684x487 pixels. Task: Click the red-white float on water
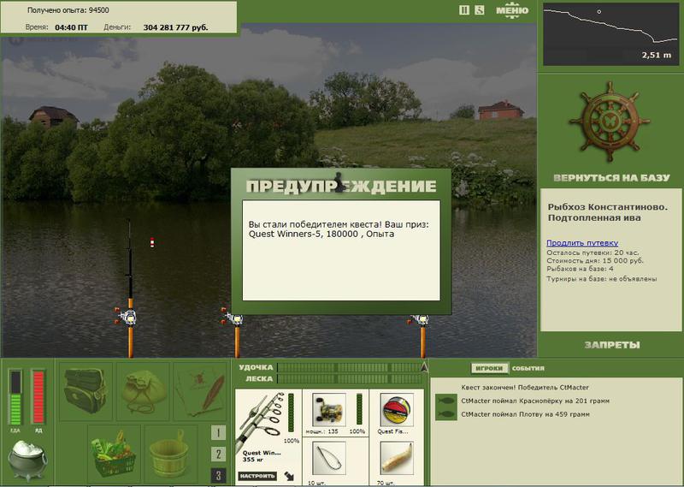click(152, 242)
